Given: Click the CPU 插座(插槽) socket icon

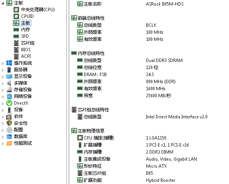Looking at the screenshot, I should click(x=80, y=138).
